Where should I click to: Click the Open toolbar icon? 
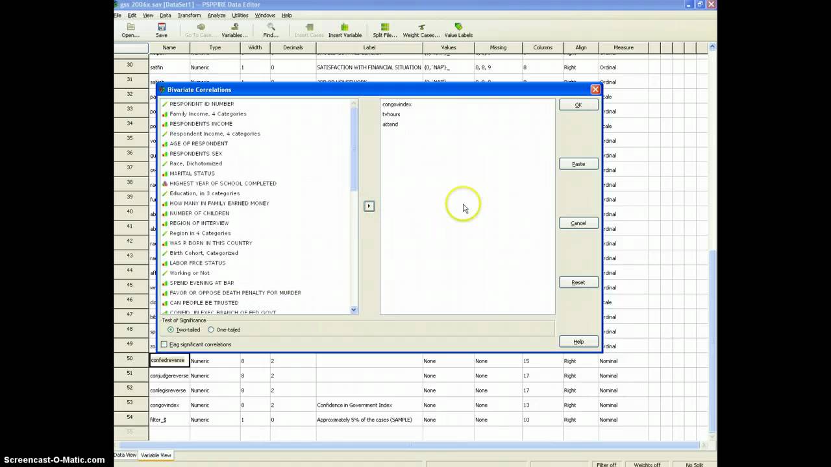coord(130,30)
